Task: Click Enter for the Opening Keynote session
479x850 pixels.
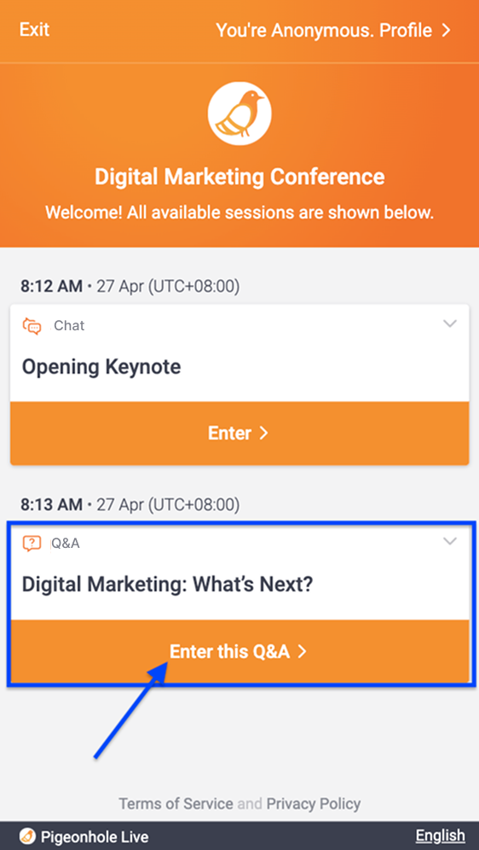Action: click(x=239, y=434)
